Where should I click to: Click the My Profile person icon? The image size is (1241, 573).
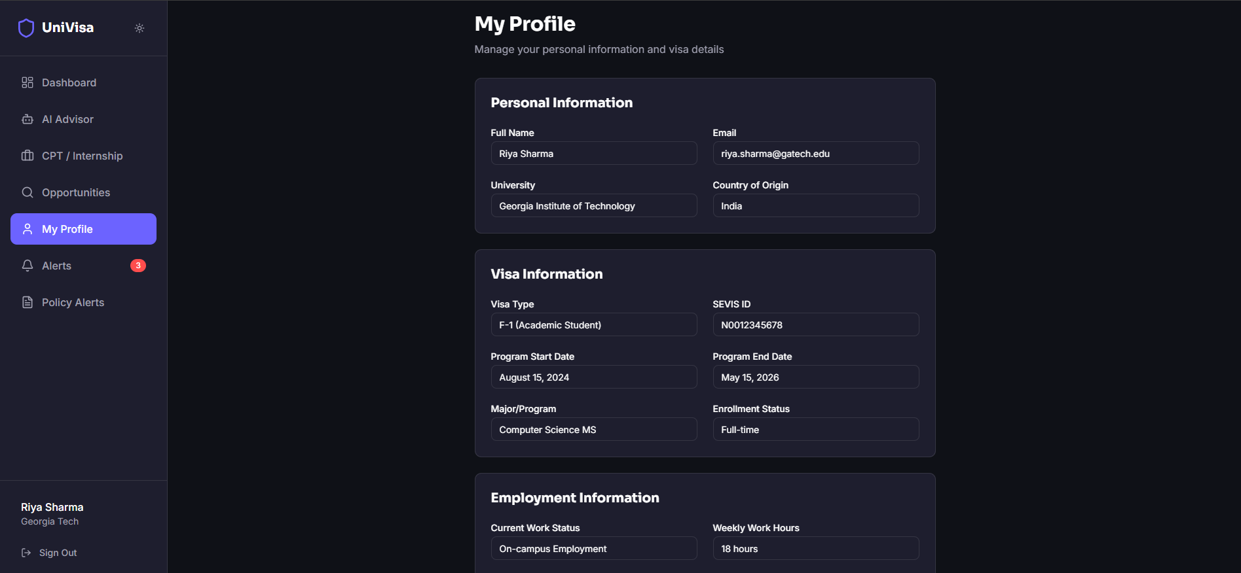tap(28, 229)
